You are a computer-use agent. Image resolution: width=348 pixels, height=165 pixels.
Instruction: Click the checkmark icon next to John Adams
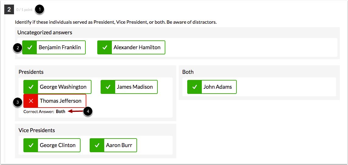[195, 87]
